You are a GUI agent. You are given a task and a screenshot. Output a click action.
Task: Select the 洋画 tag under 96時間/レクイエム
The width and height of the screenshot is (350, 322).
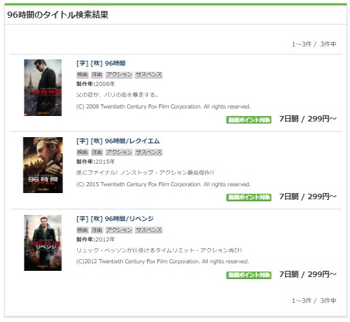coord(97,152)
